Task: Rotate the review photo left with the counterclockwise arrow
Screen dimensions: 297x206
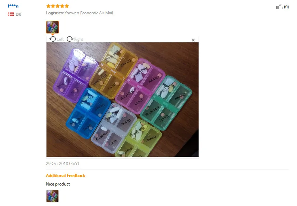Action: [x=53, y=39]
